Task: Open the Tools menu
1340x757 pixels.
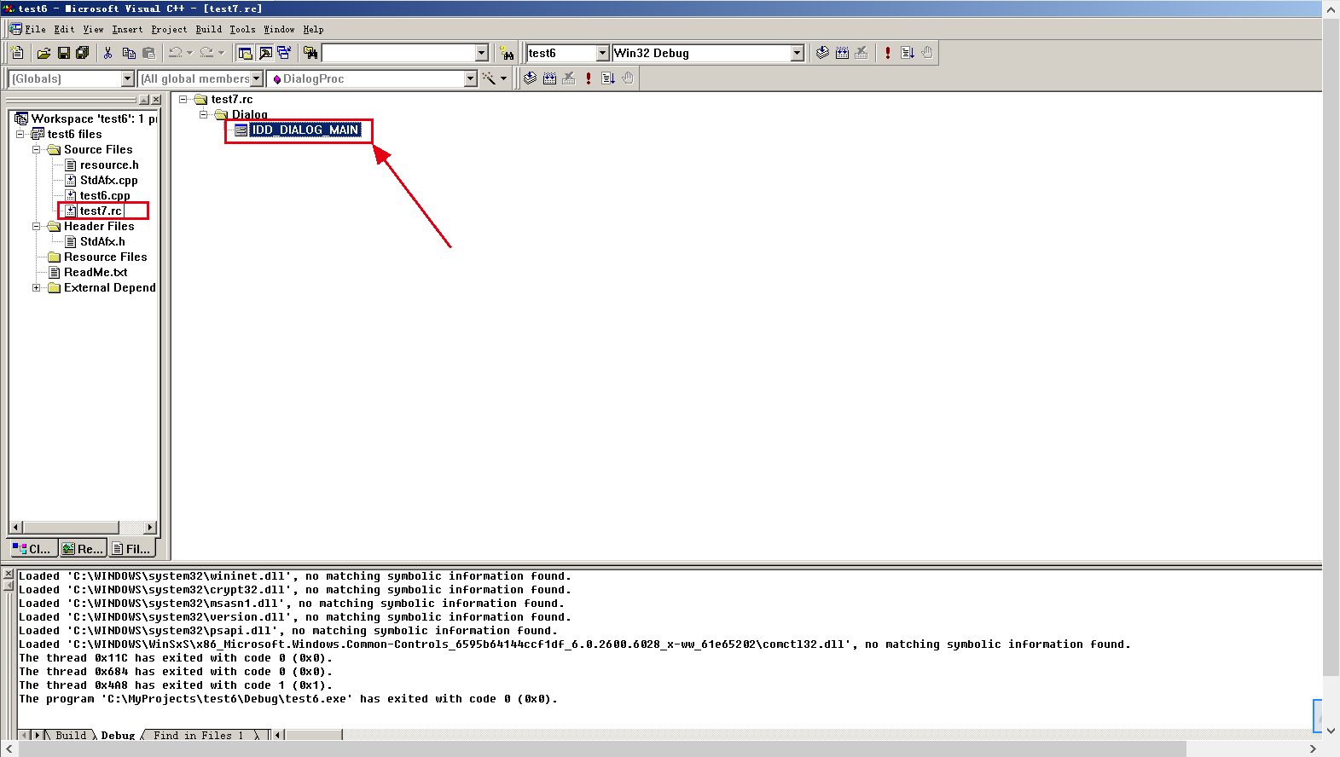Action: click(x=242, y=29)
